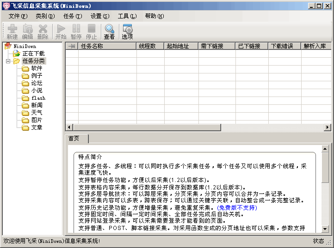Viewport: 334px width, 248px height.
Task: Click the blue (免费版不支持) link text
Action: click(x=237, y=207)
